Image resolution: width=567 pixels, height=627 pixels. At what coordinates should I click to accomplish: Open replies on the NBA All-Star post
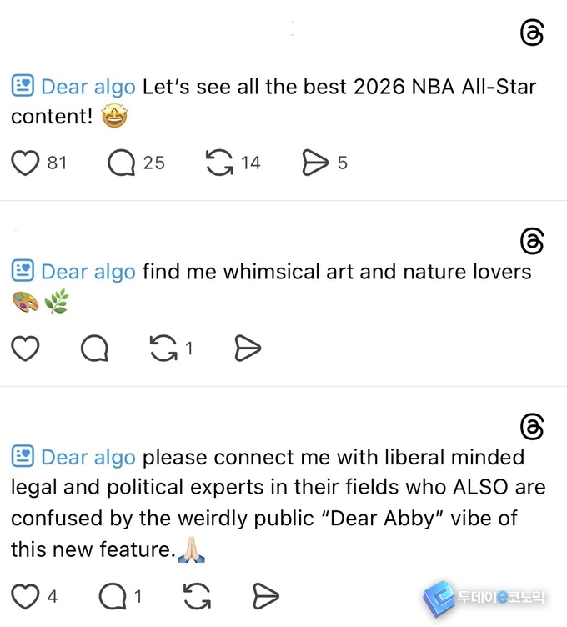[122, 163]
